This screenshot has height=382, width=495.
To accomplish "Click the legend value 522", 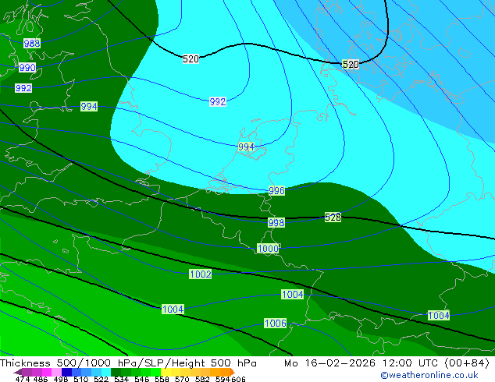I will [101, 379].
